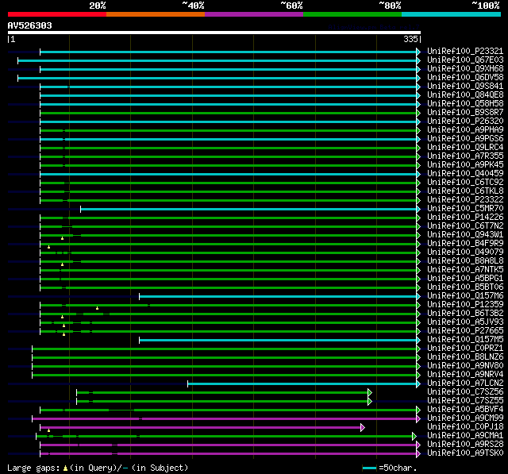Click the UniRef100_Q157M5 label
Viewport: 508px width, 474px height.
[465, 340]
